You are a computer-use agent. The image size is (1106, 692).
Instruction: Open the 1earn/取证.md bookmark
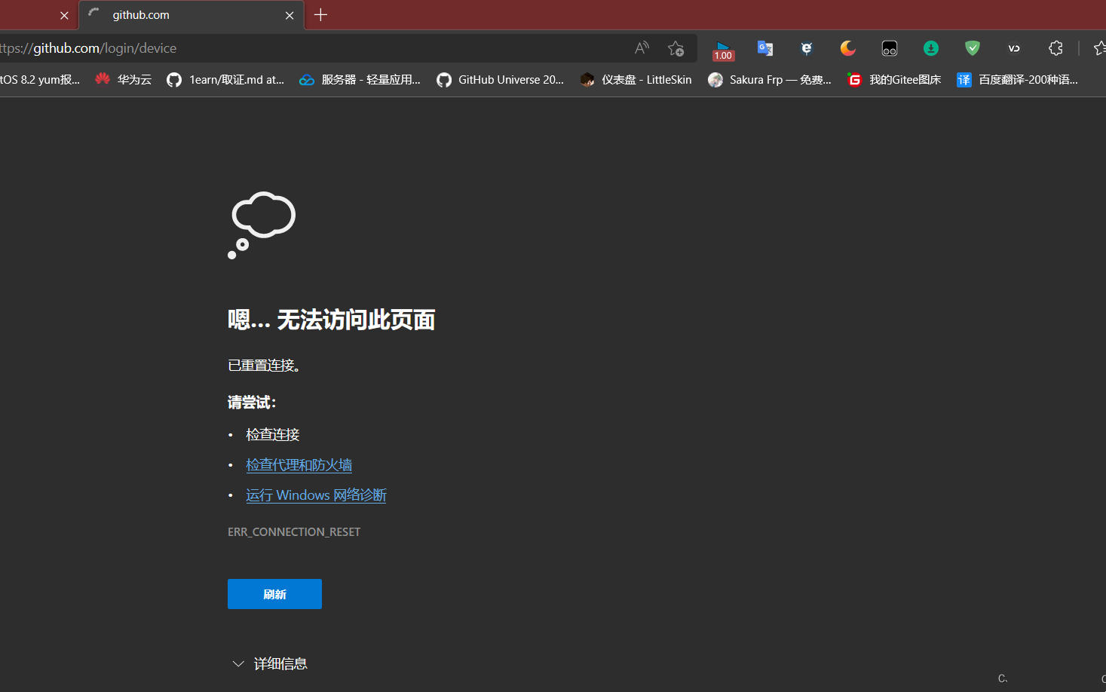[225, 80]
